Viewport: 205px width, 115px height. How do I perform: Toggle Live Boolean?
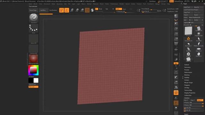pos(53,10)
